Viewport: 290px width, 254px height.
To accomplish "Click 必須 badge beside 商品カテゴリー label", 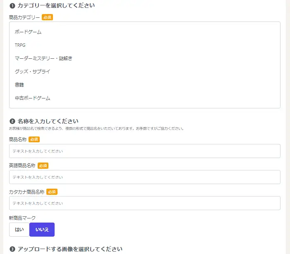I will click(47, 17).
